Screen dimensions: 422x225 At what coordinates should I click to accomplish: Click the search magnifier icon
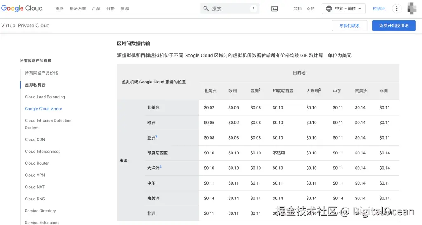coord(206,9)
